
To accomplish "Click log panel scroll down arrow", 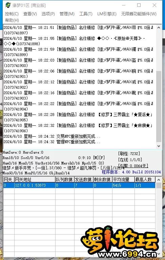I will pos(159,146).
